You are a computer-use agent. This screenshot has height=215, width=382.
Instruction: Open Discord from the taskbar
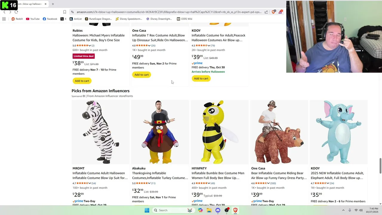click(218, 210)
